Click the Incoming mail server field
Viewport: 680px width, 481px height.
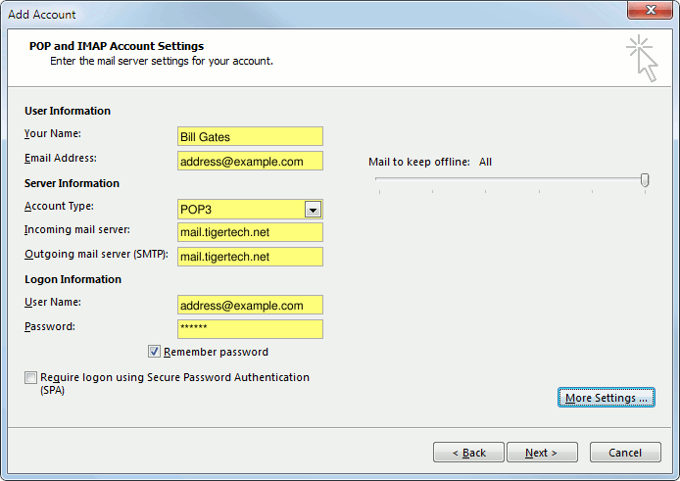[x=251, y=233]
